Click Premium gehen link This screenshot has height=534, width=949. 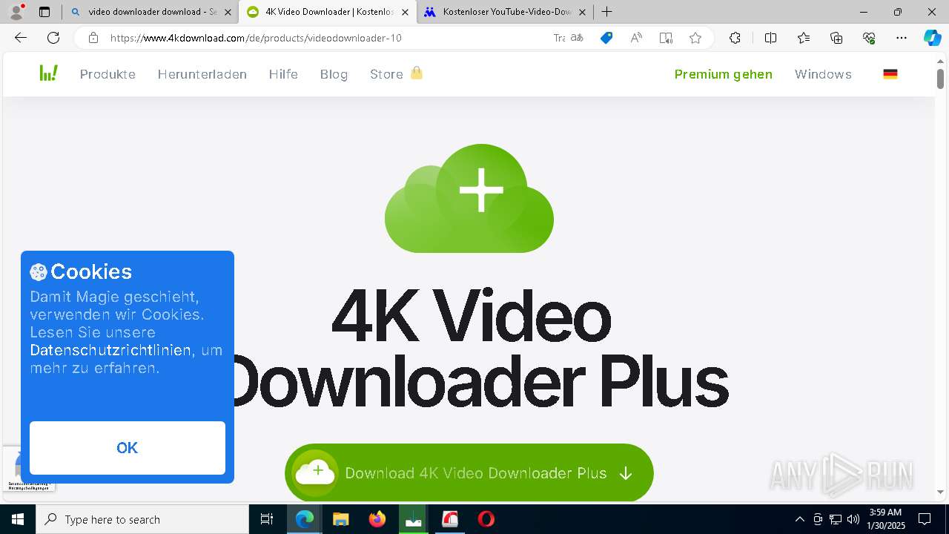pos(723,74)
